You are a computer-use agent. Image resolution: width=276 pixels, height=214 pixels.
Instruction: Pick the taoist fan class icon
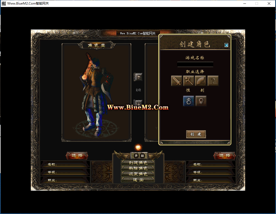200,81
